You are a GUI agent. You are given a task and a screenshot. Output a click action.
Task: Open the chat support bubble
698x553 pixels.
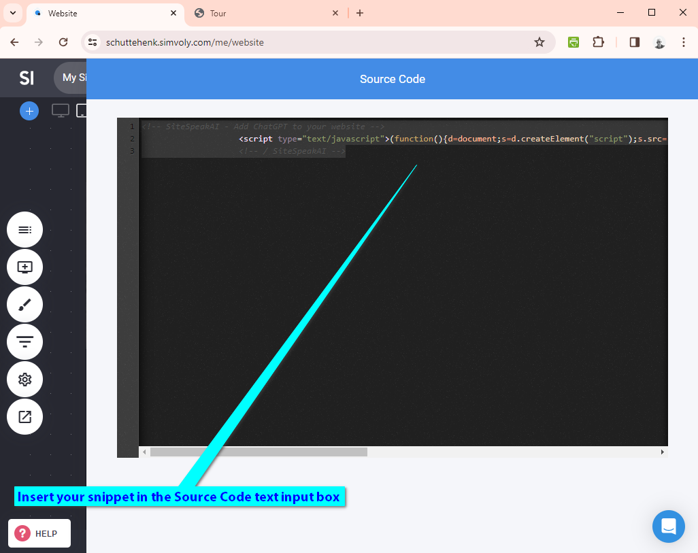669,526
